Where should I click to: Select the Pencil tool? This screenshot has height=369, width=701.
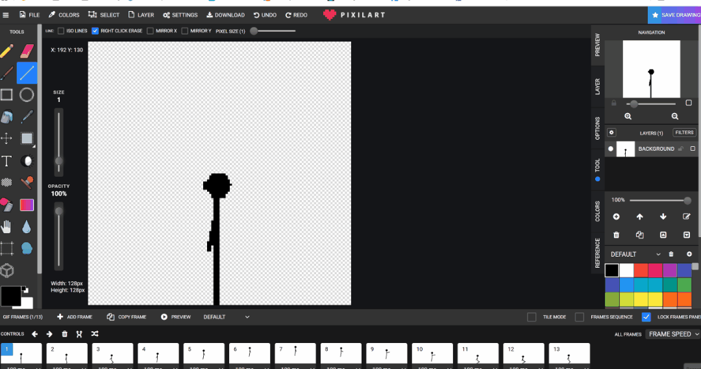(x=6, y=51)
